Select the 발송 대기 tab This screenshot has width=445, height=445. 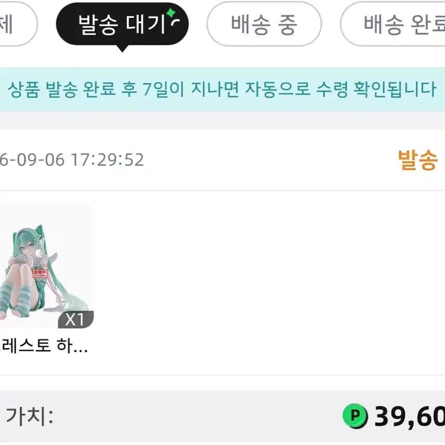pos(122,24)
